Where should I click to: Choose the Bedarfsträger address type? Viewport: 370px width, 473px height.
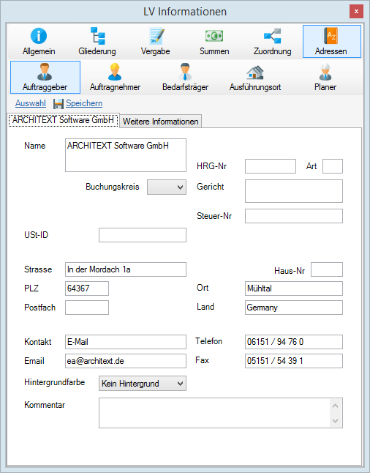coord(185,77)
